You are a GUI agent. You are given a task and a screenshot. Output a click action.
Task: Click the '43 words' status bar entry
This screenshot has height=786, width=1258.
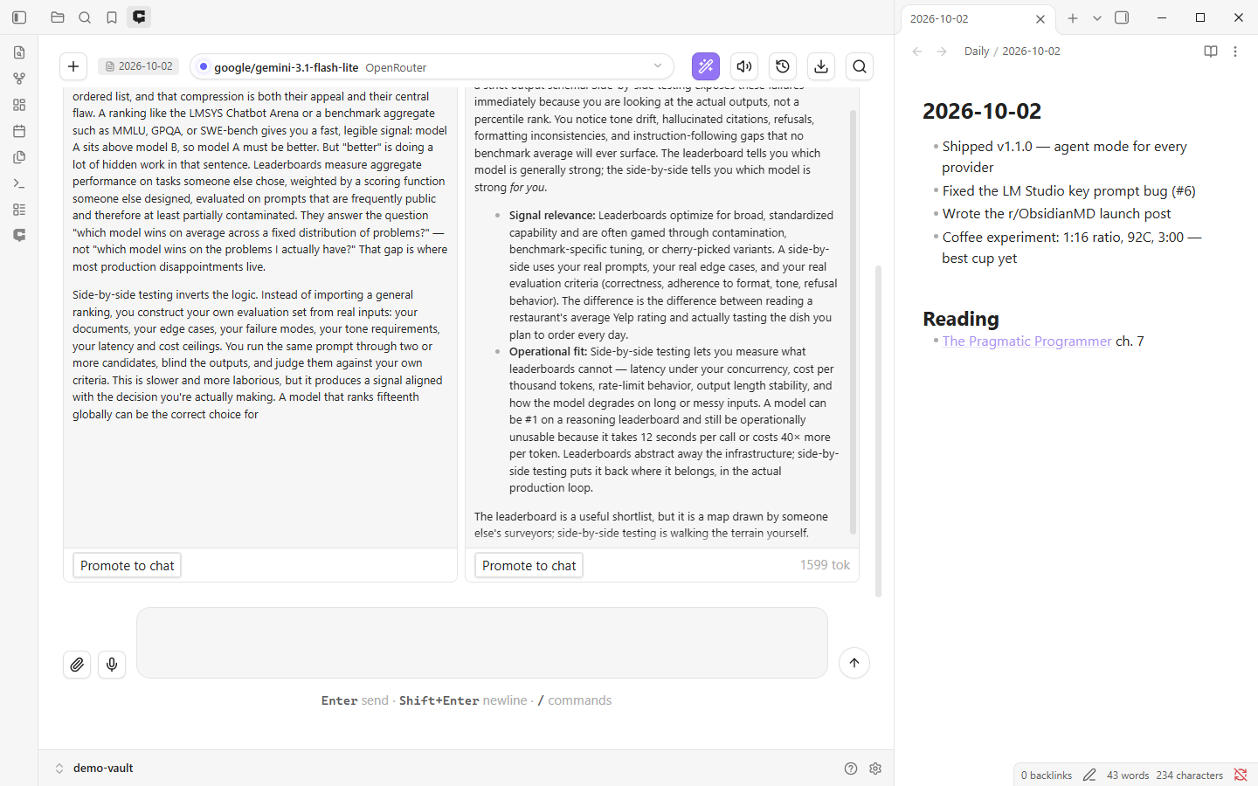pyautogui.click(x=1128, y=775)
